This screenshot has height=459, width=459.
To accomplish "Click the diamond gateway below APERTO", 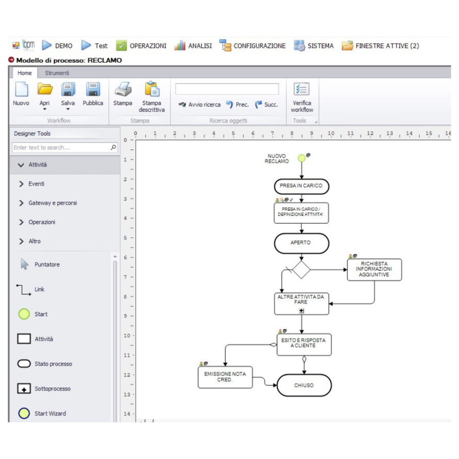I will click(x=301, y=269).
